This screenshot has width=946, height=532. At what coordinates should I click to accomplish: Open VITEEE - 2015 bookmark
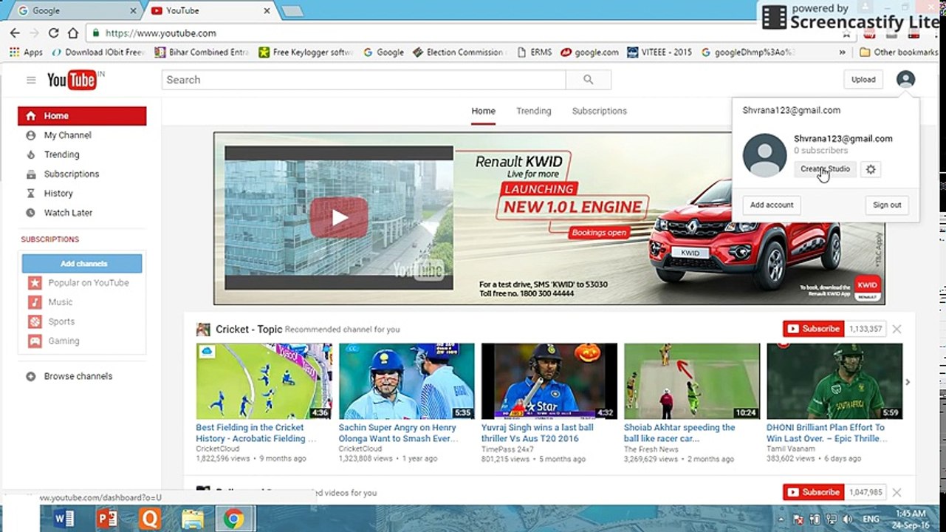pyautogui.click(x=659, y=52)
